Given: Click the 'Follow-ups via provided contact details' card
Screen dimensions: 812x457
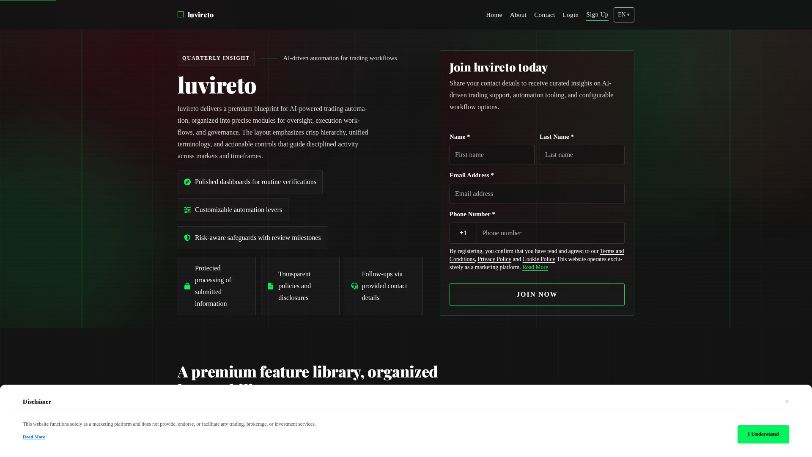Looking at the screenshot, I should pyautogui.click(x=384, y=286).
